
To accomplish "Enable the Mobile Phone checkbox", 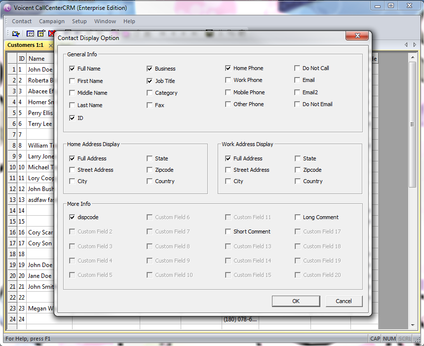I will point(229,92).
